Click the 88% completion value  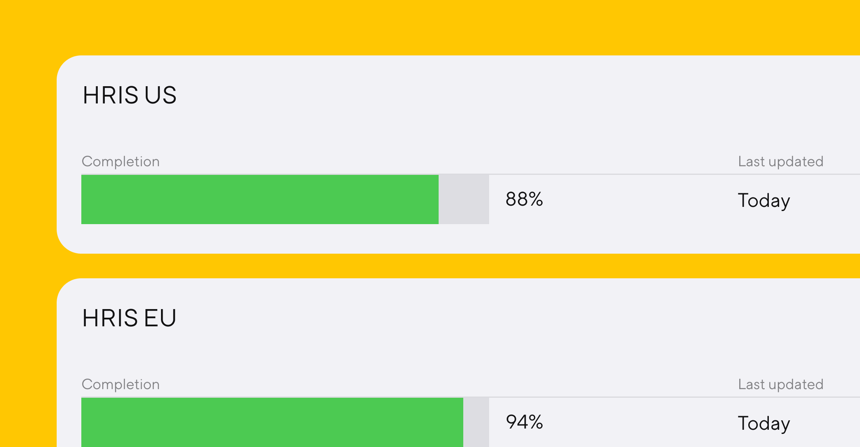coord(524,200)
